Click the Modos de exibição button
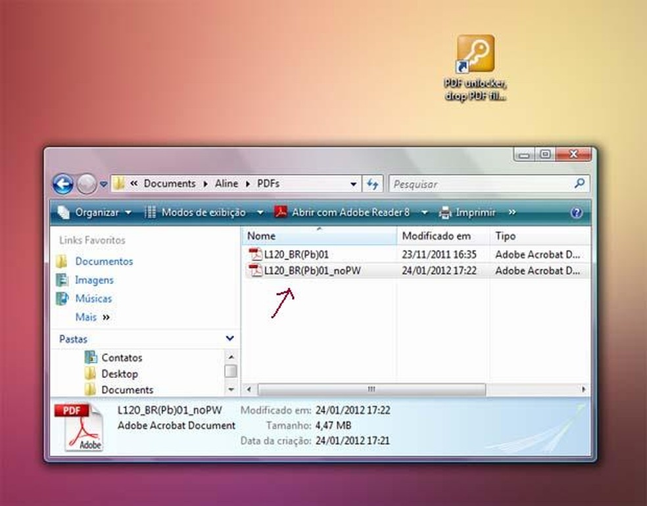 tap(196, 212)
